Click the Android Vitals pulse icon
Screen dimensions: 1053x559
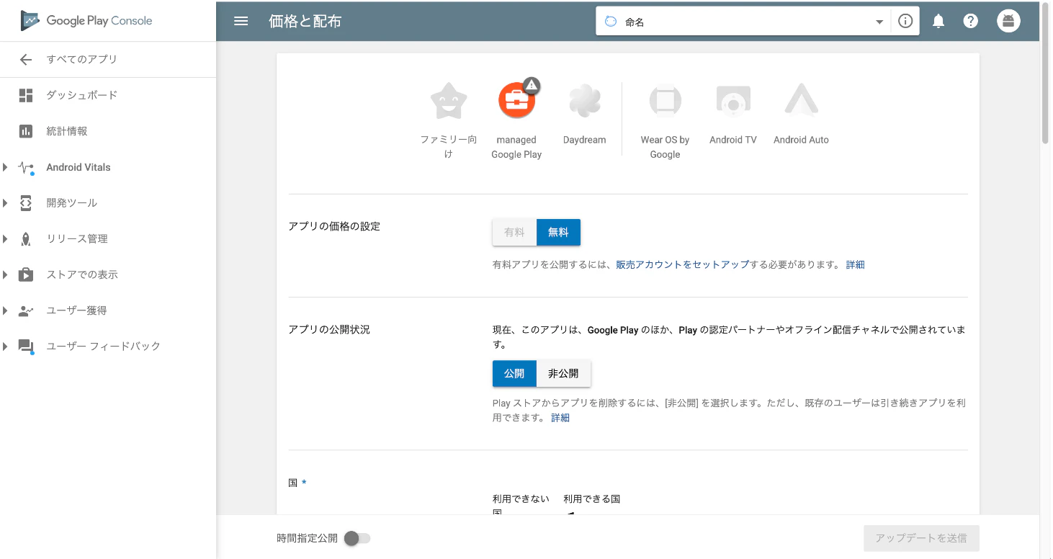tap(26, 168)
